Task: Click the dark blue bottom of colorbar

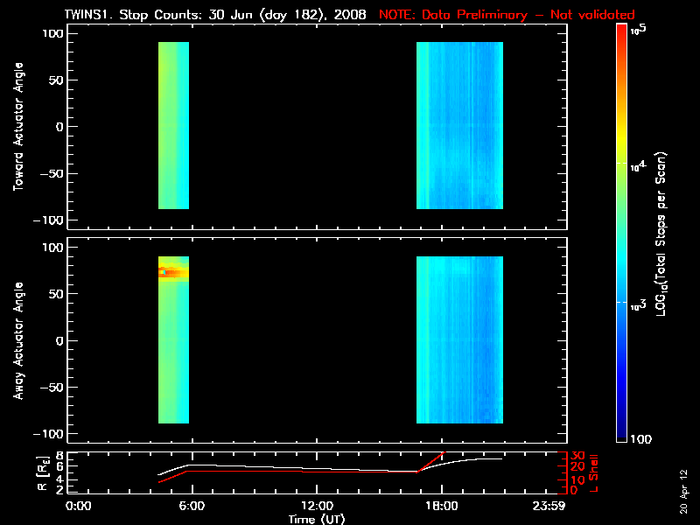Action: pyautogui.click(x=622, y=433)
